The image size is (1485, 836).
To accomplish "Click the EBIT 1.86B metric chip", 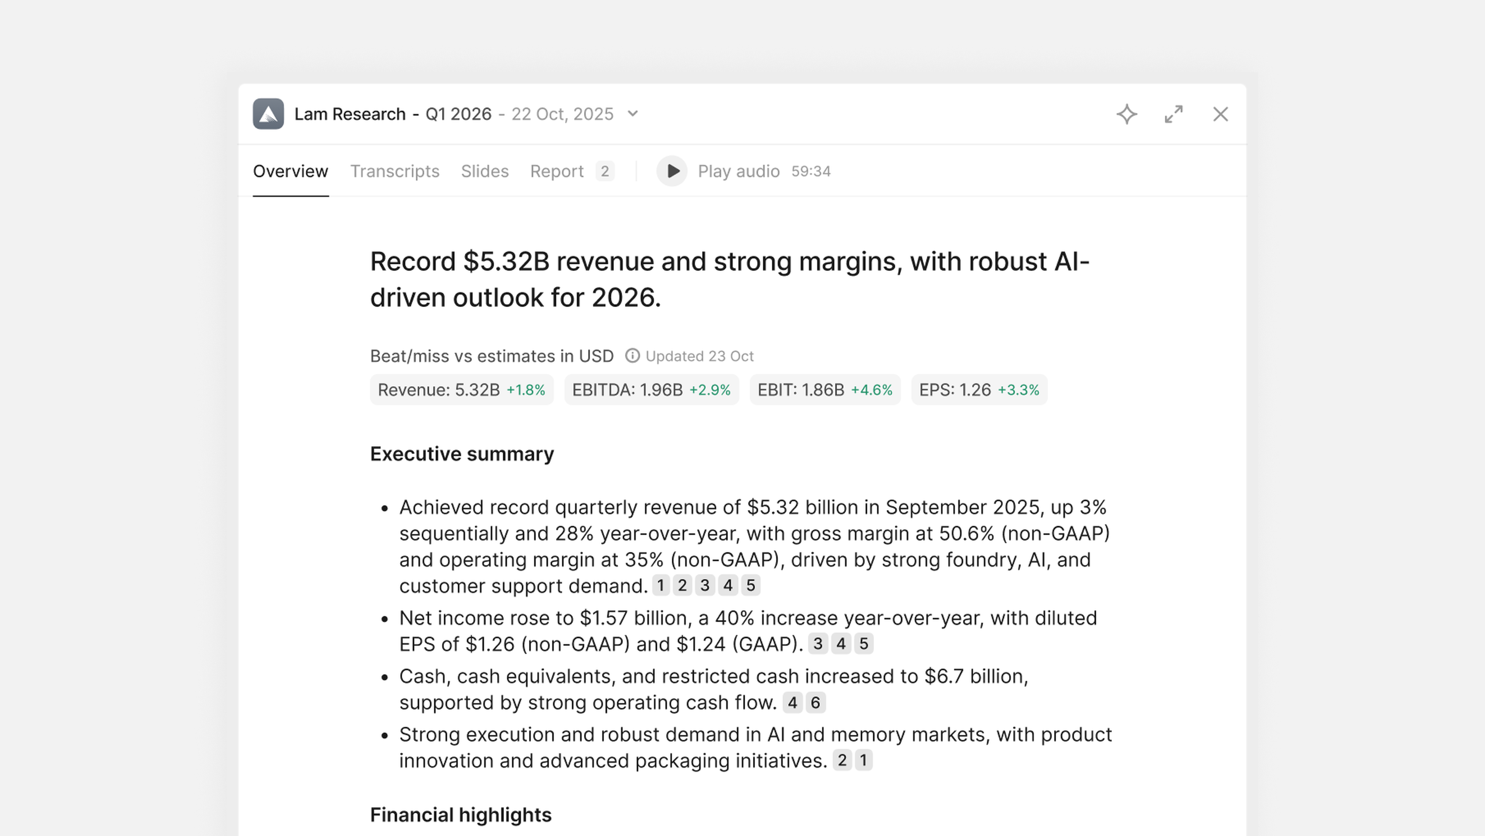I will tap(824, 390).
